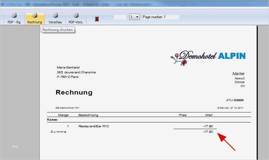Click the -17.80 total in Summe row
269x160 pixels.
207,132
